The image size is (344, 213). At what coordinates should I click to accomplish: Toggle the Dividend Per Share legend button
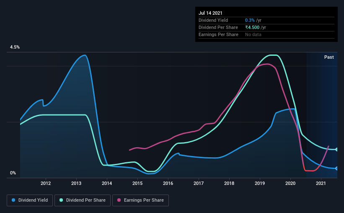tap(83, 200)
